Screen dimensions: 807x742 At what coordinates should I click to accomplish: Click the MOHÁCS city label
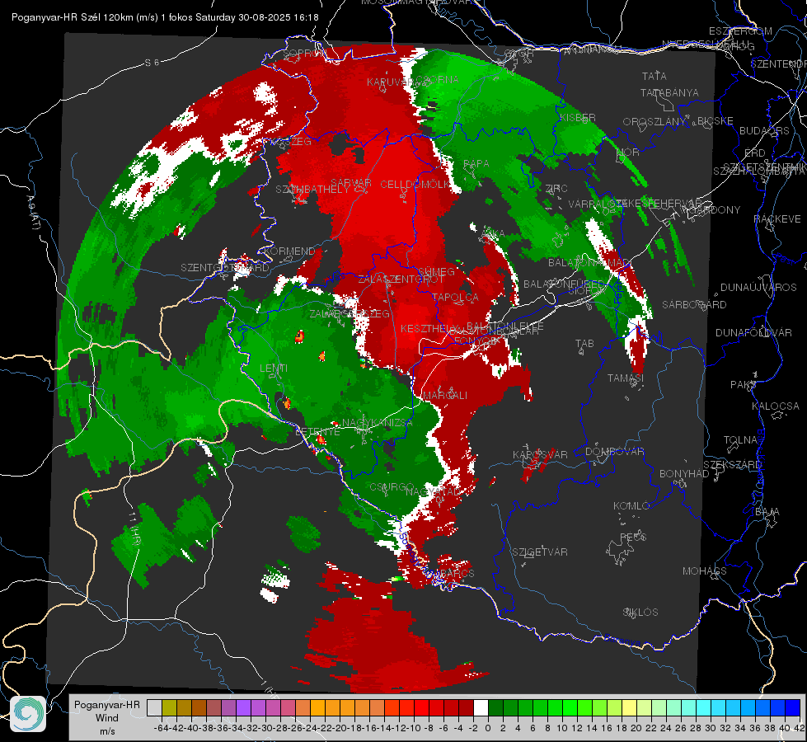[x=705, y=571]
